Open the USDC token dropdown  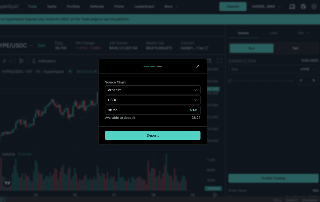153,100
